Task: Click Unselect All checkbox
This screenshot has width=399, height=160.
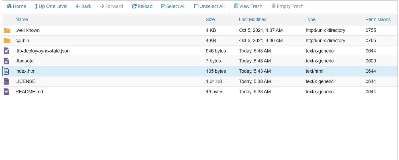Action: (196, 6)
